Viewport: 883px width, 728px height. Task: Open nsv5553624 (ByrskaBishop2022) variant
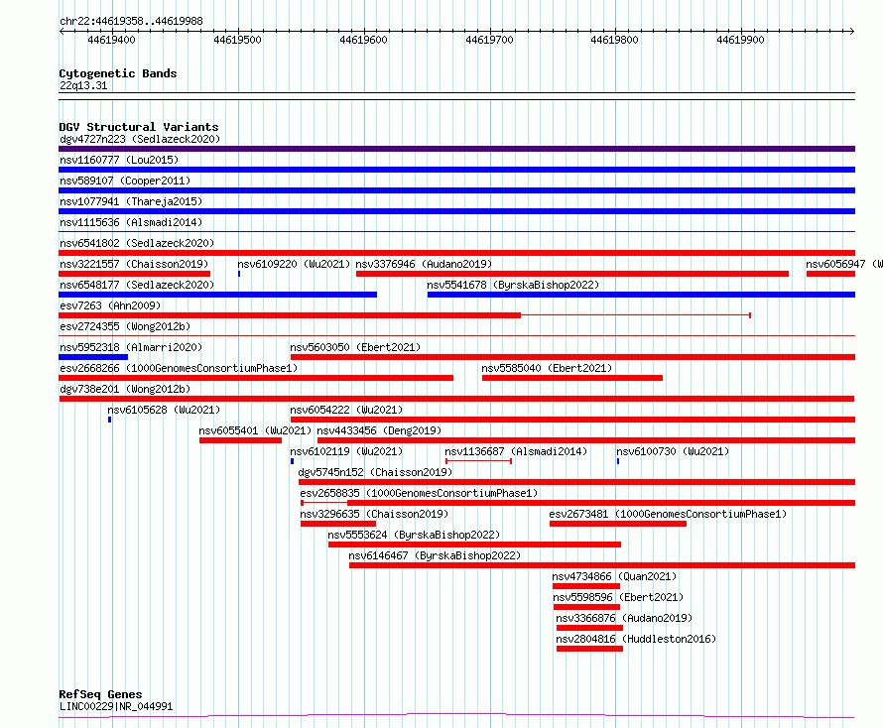(x=414, y=535)
